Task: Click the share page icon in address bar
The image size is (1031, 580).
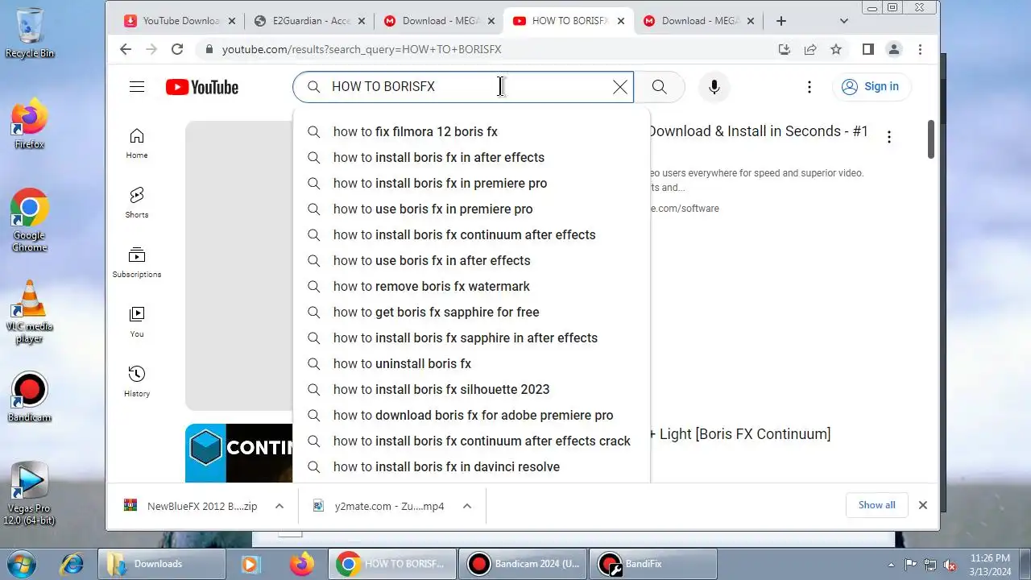Action: click(810, 49)
